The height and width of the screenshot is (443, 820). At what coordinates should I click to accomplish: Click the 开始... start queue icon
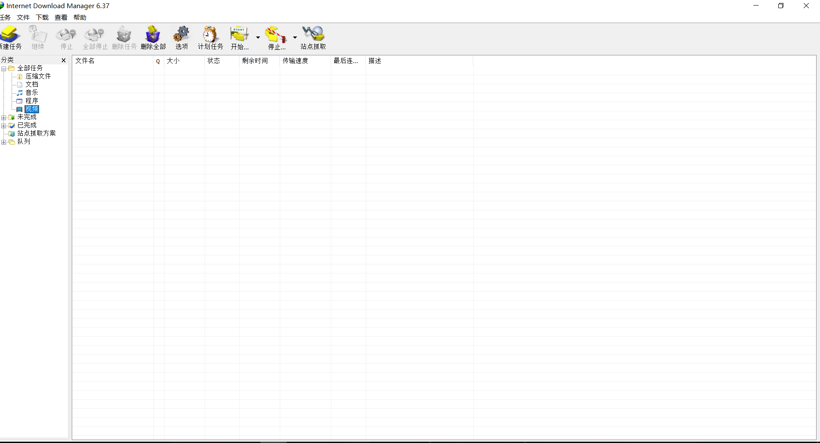click(x=240, y=37)
